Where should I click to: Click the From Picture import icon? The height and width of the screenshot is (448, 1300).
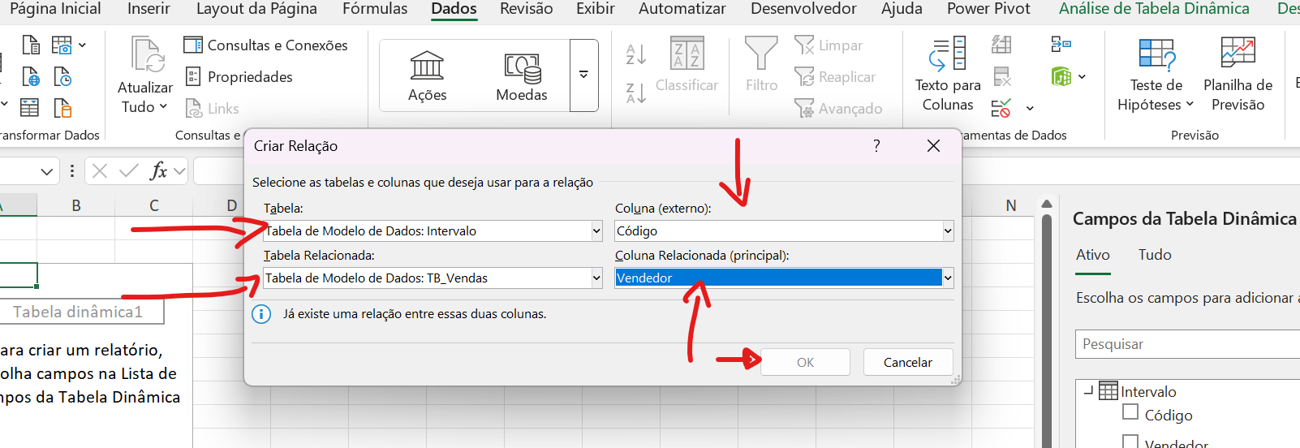(62, 45)
